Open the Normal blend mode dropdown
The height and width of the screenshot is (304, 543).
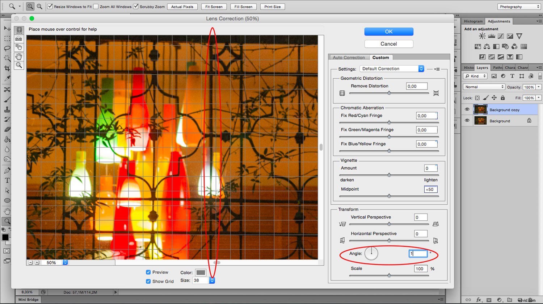point(484,87)
